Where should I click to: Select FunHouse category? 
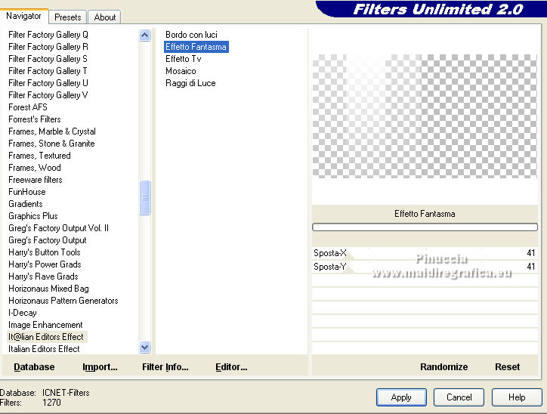[x=27, y=192]
